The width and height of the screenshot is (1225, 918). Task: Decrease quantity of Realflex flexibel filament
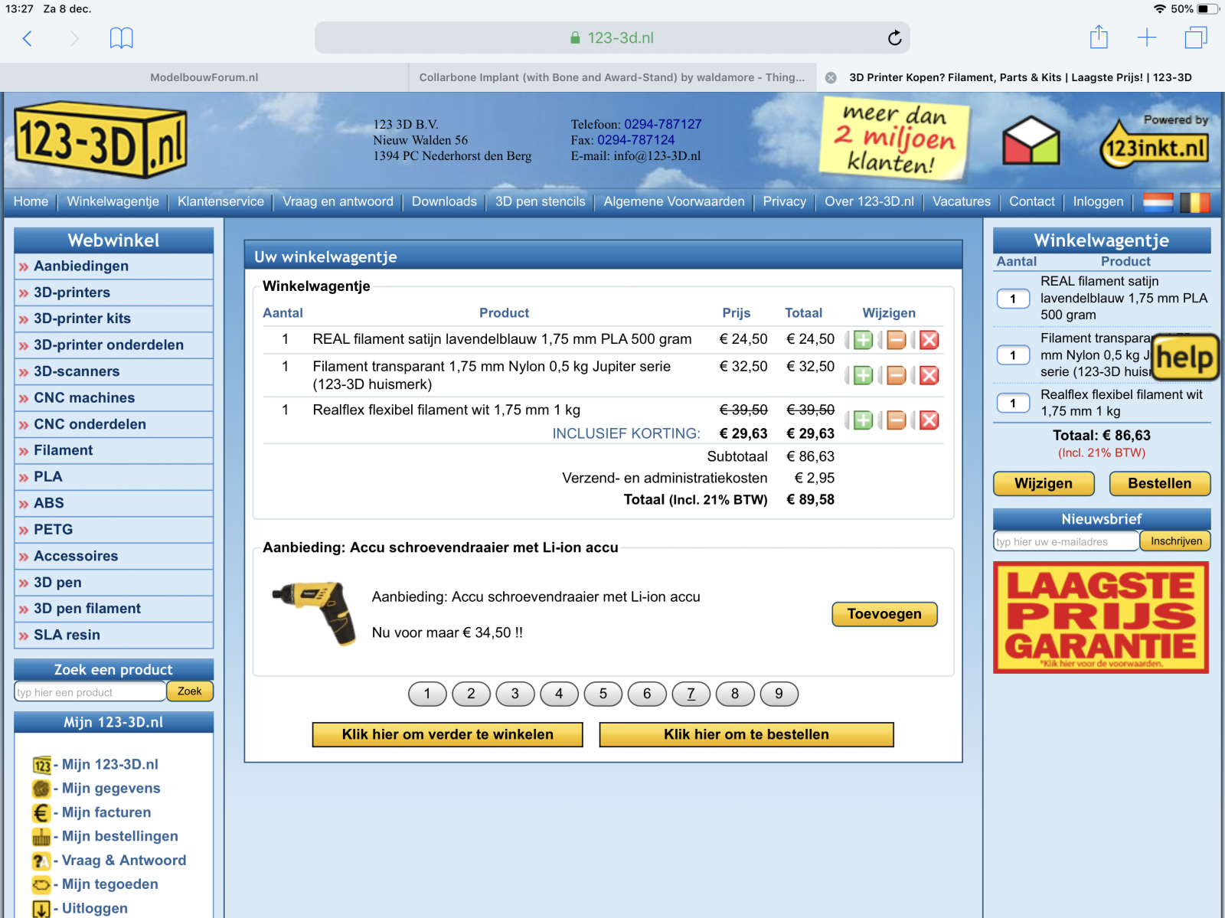click(x=896, y=420)
